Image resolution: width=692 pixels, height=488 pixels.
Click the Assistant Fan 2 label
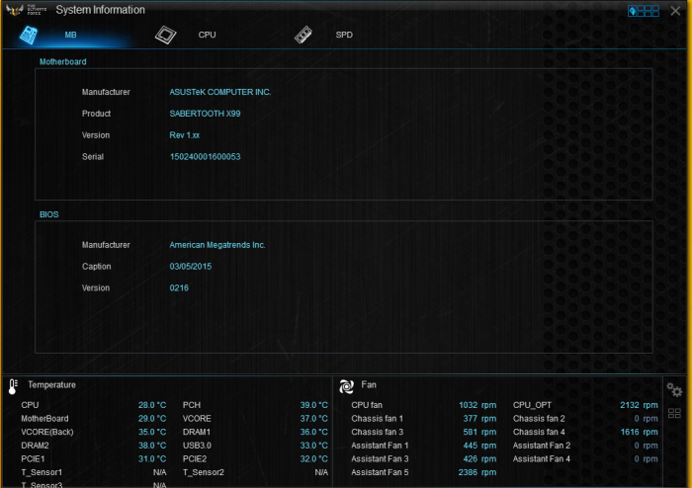(542, 446)
